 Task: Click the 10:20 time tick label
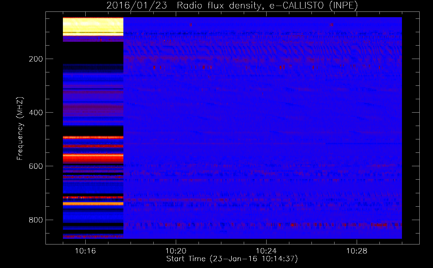[x=176, y=251]
